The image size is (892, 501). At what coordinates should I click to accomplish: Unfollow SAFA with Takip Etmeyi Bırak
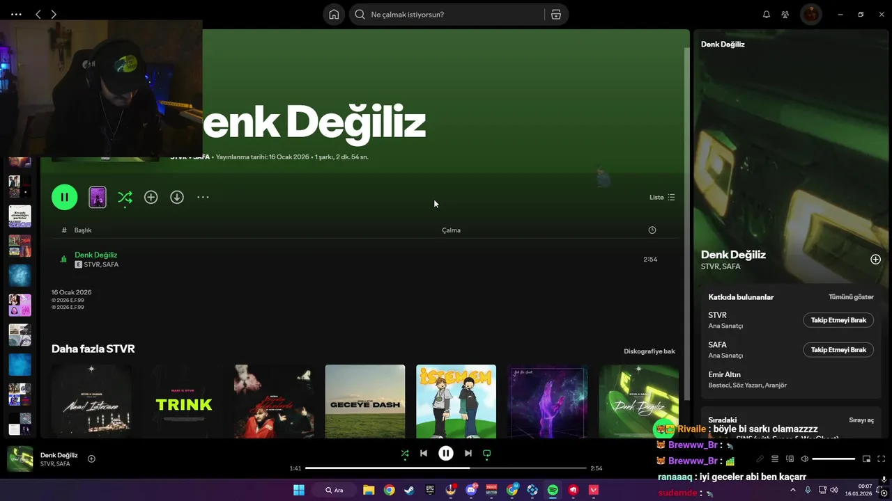click(x=838, y=350)
